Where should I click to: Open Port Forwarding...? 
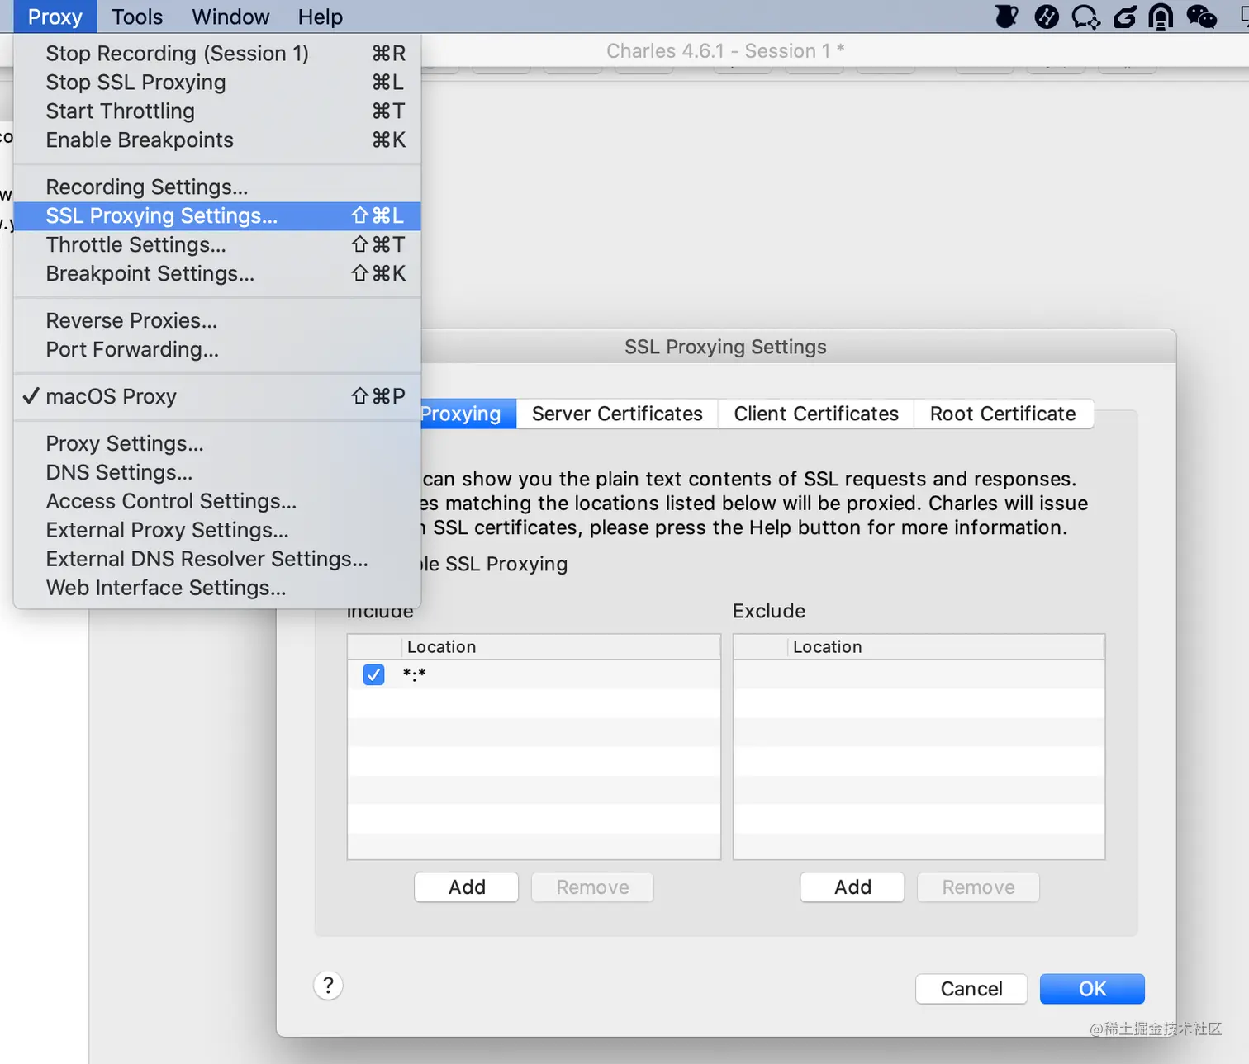pos(217,350)
